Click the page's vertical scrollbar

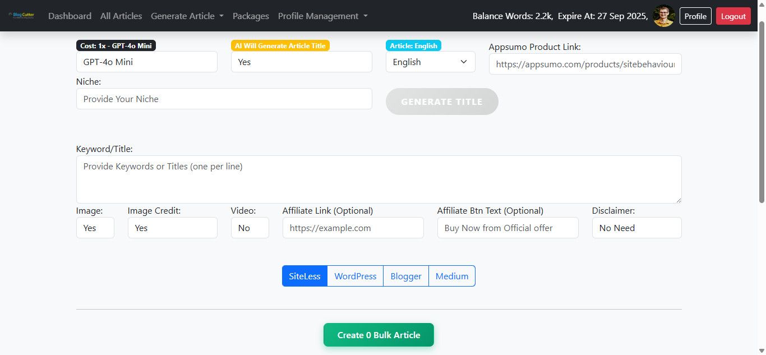pyautogui.click(x=762, y=112)
